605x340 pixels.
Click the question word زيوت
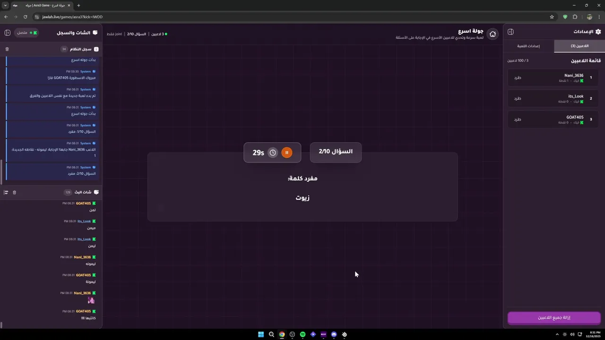click(x=302, y=198)
